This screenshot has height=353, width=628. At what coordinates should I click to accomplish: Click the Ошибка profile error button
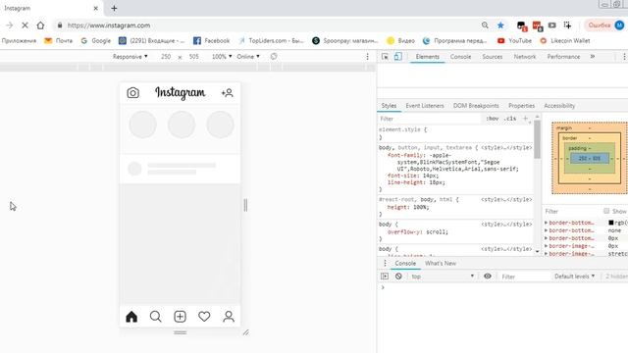point(605,25)
